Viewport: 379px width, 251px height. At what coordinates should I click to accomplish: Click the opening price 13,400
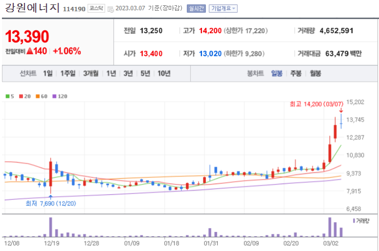151,53
